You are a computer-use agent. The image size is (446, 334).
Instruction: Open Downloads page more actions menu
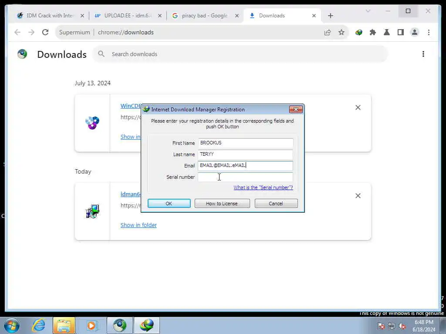click(423, 54)
